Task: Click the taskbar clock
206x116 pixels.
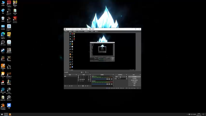Action: click(199, 114)
